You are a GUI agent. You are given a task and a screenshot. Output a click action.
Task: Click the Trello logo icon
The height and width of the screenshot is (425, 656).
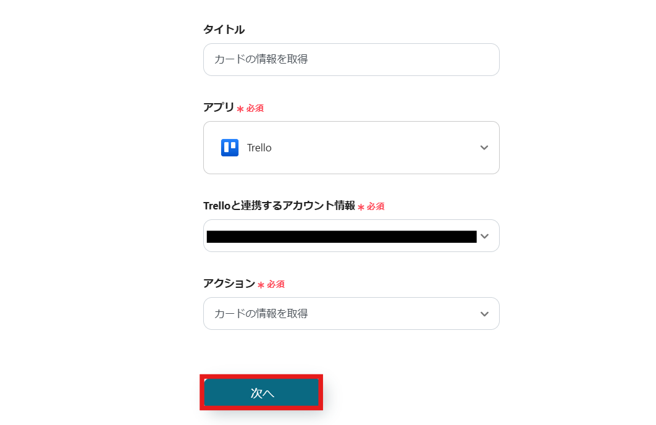click(x=230, y=148)
